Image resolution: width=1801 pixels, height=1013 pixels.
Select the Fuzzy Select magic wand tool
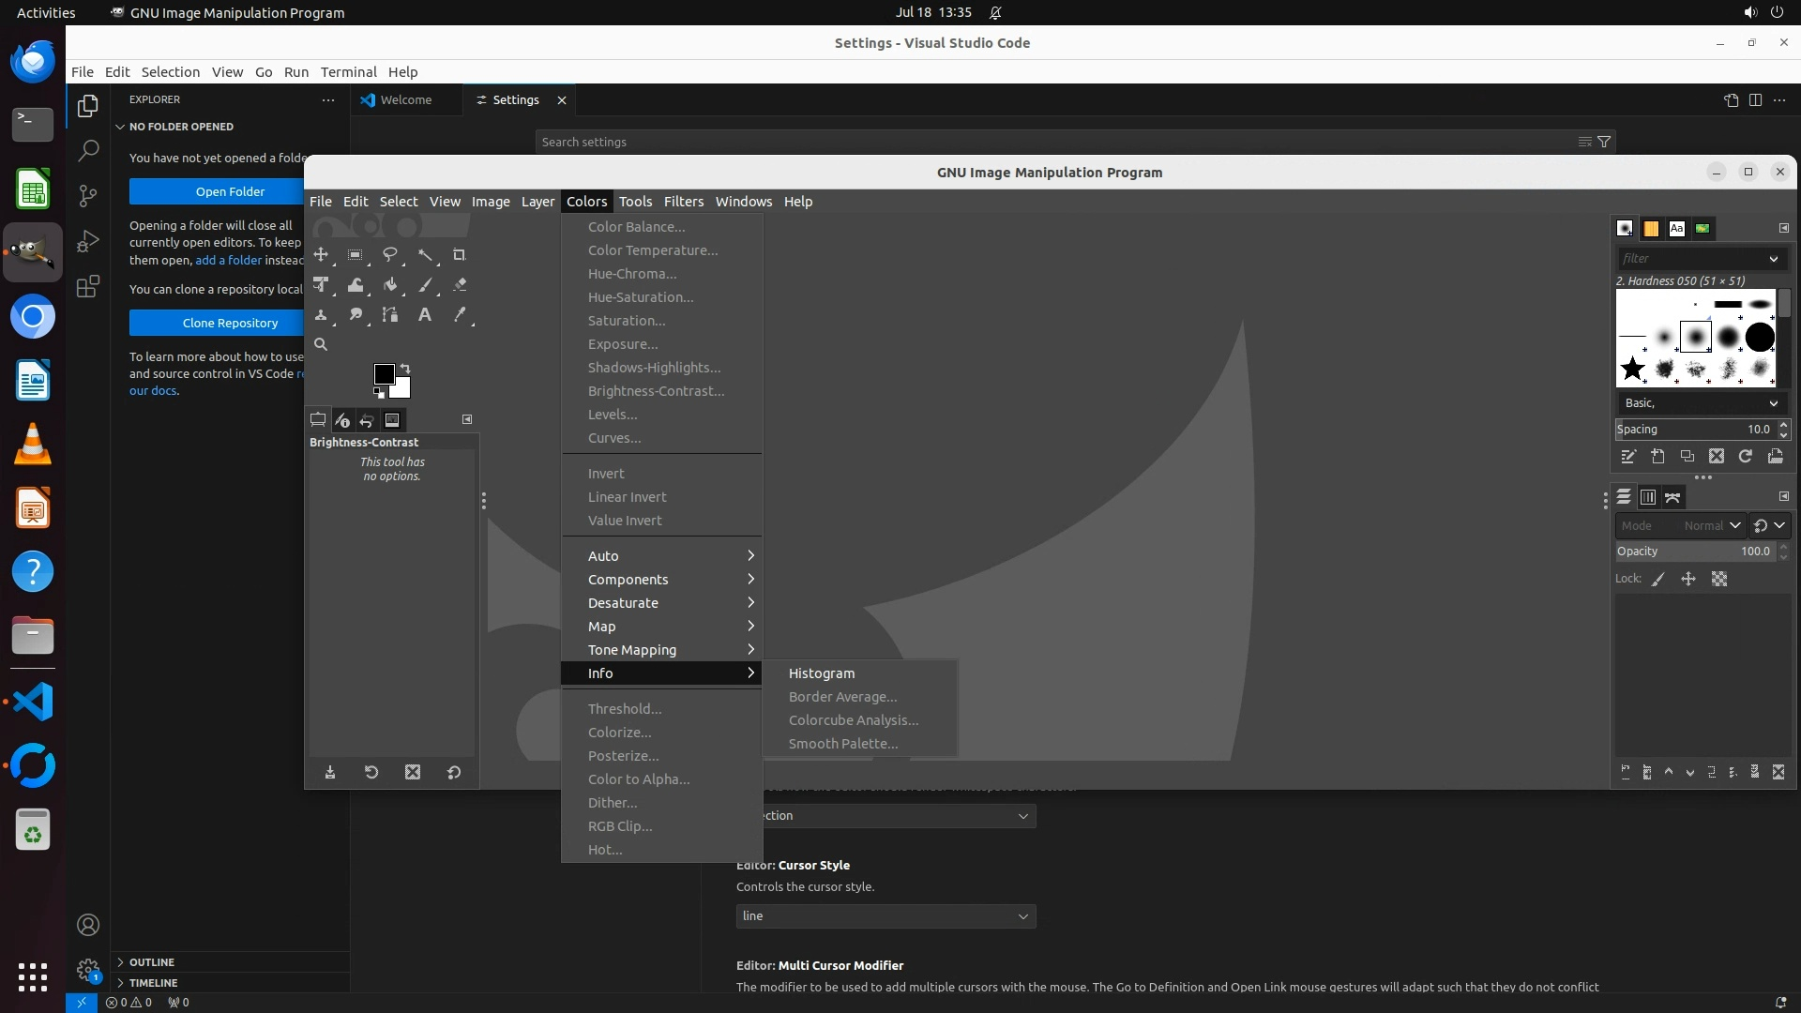425,254
